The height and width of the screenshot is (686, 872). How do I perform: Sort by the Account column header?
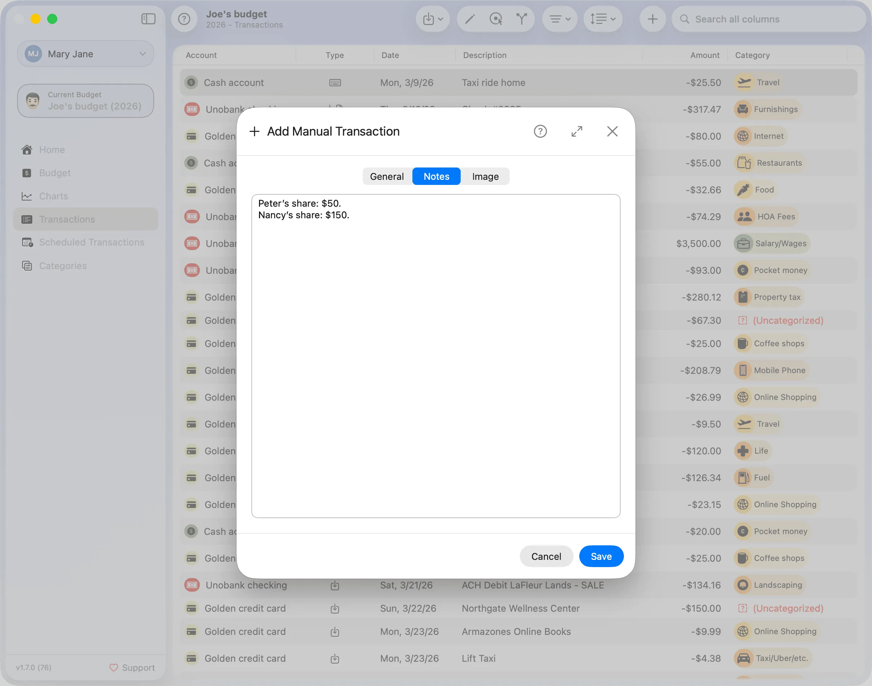tap(201, 55)
